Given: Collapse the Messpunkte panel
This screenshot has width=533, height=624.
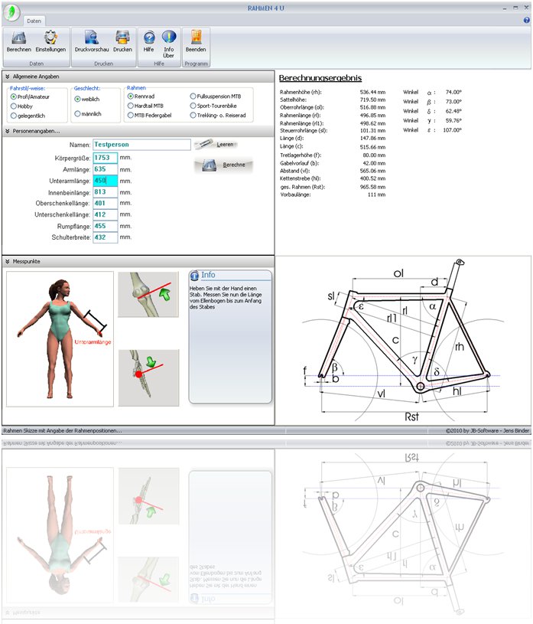Looking at the screenshot, I should [x=7, y=262].
